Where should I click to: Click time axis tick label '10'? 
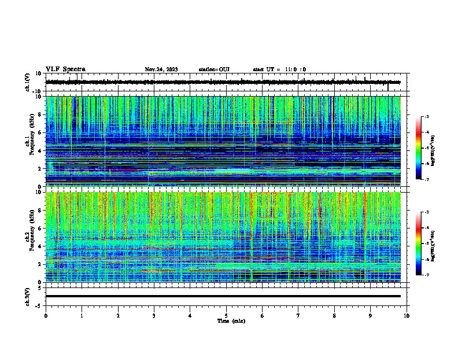(407, 316)
